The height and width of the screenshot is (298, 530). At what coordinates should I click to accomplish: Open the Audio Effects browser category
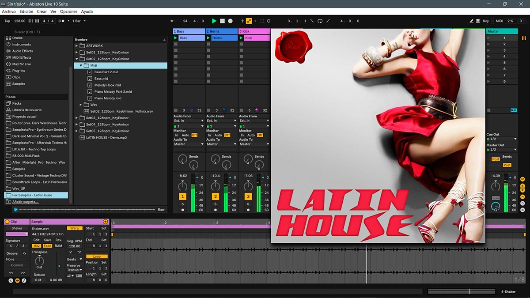(19, 51)
